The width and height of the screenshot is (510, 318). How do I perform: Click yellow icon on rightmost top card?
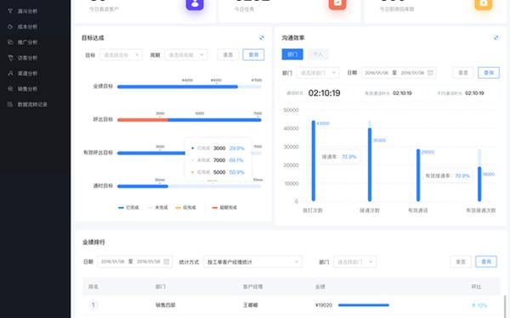484,3
